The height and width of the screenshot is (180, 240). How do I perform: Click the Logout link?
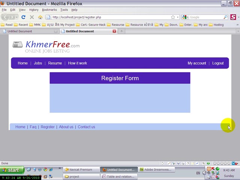point(218,63)
